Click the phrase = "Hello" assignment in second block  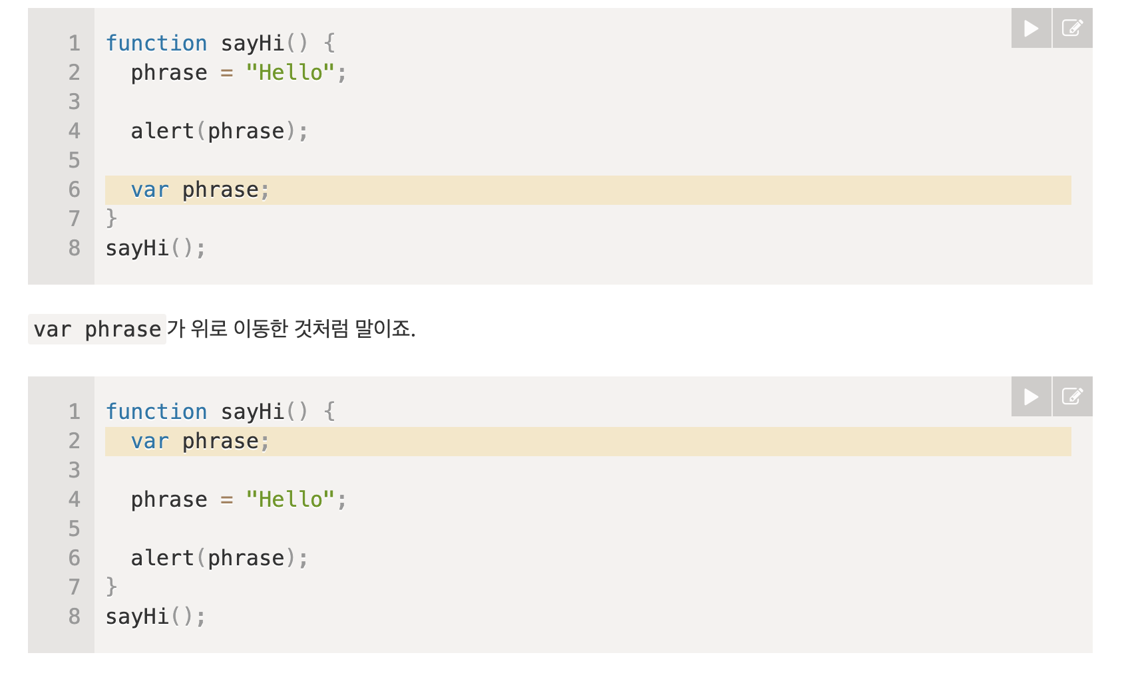[237, 499]
